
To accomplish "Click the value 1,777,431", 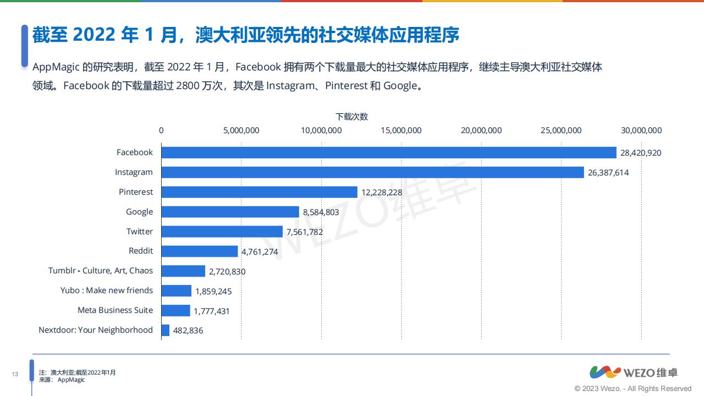I will 212,311.
